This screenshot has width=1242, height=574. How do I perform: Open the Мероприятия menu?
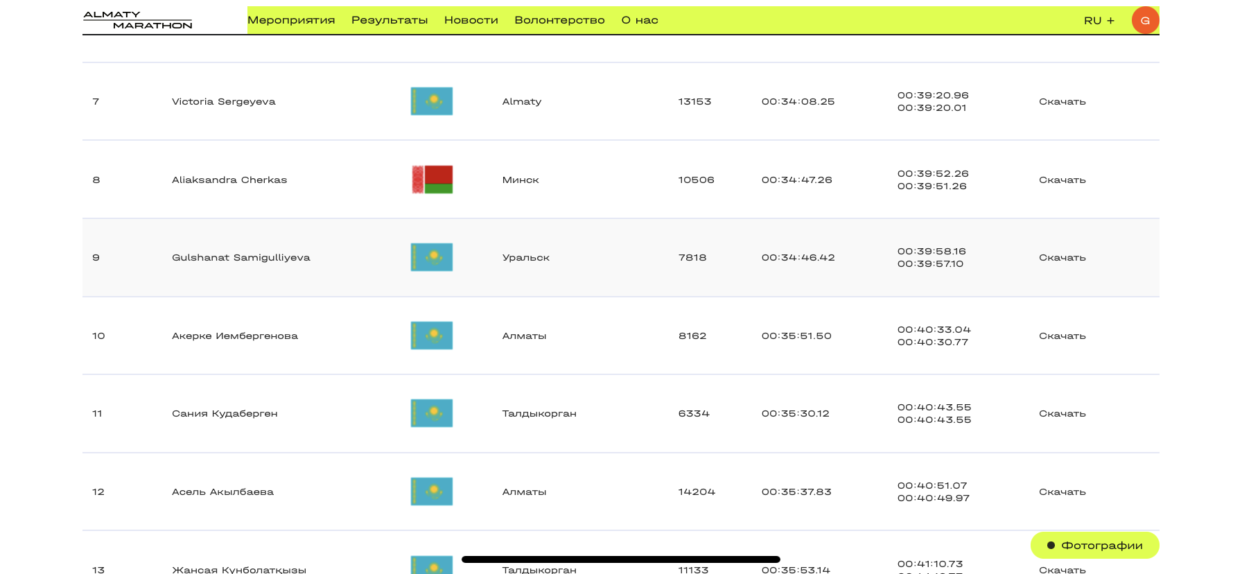coord(291,20)
